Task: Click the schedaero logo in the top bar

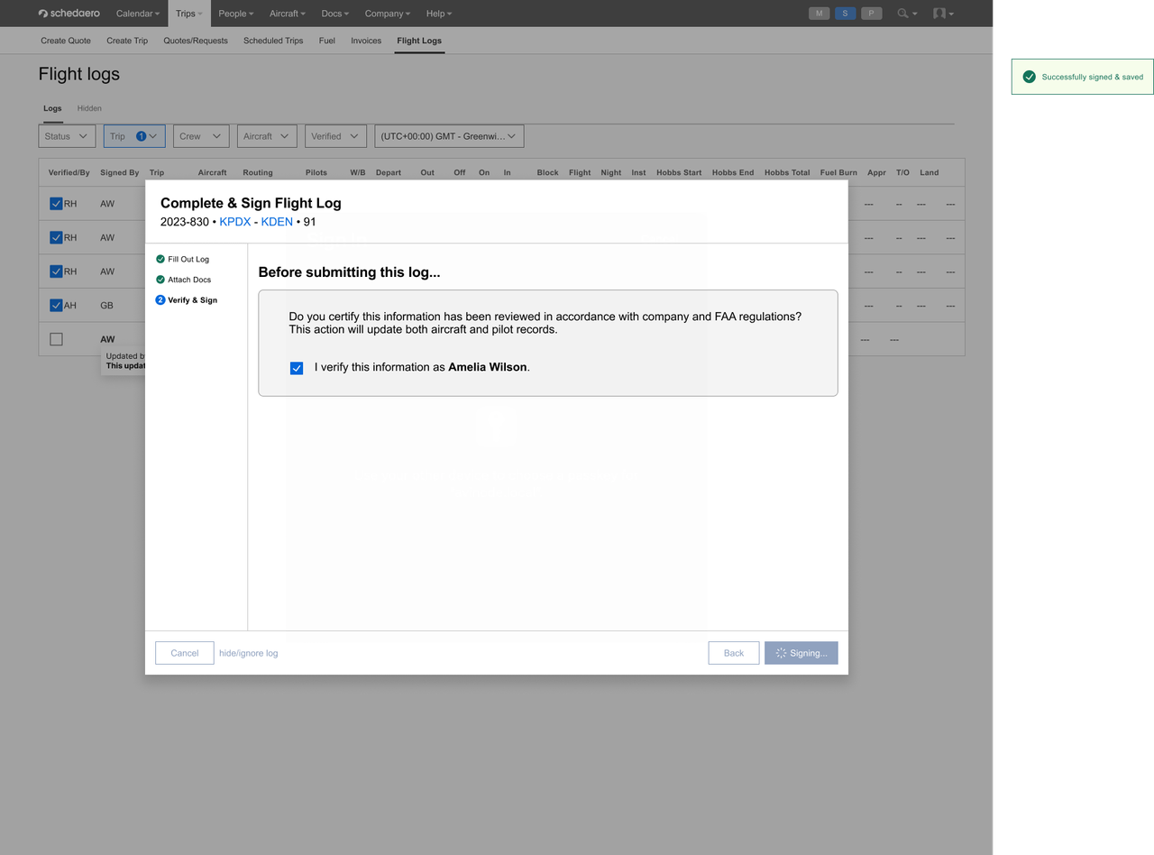Action: click(69, 14)
